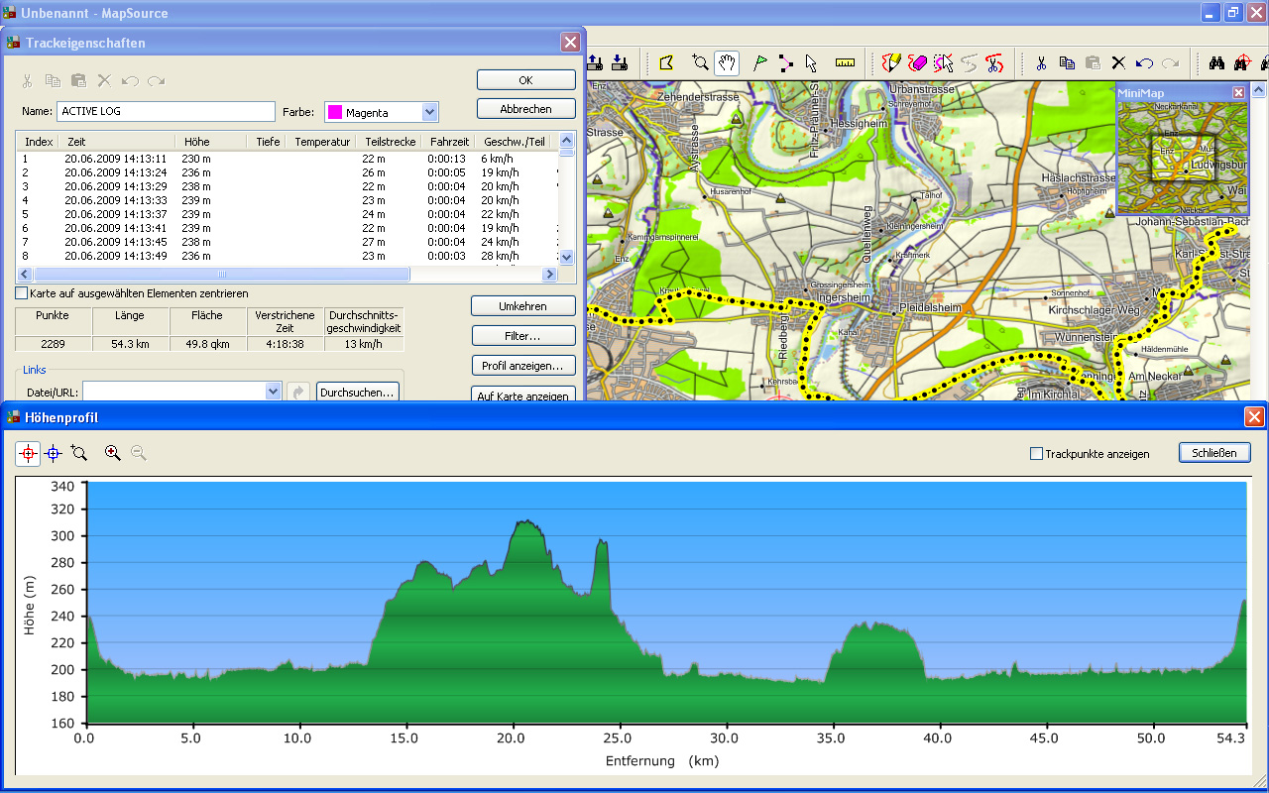
Task: Click the track Name input field
Action: (166, 112)
